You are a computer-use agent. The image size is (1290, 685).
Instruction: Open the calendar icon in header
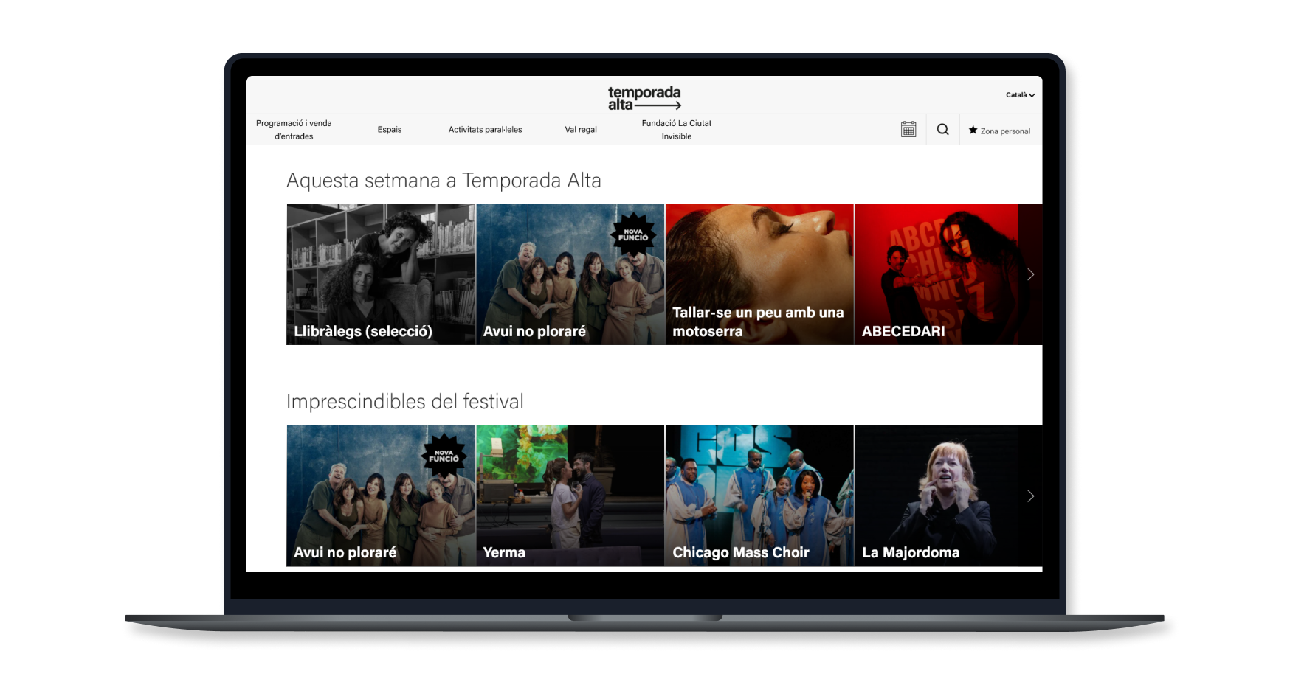tap(908, 130)
